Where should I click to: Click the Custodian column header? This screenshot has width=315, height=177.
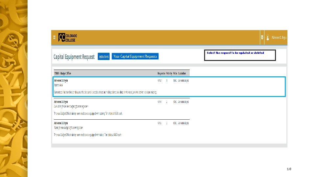(x=182, y=73)
